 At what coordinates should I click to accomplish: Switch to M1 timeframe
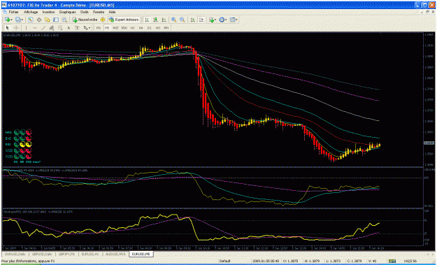point(99,28)
